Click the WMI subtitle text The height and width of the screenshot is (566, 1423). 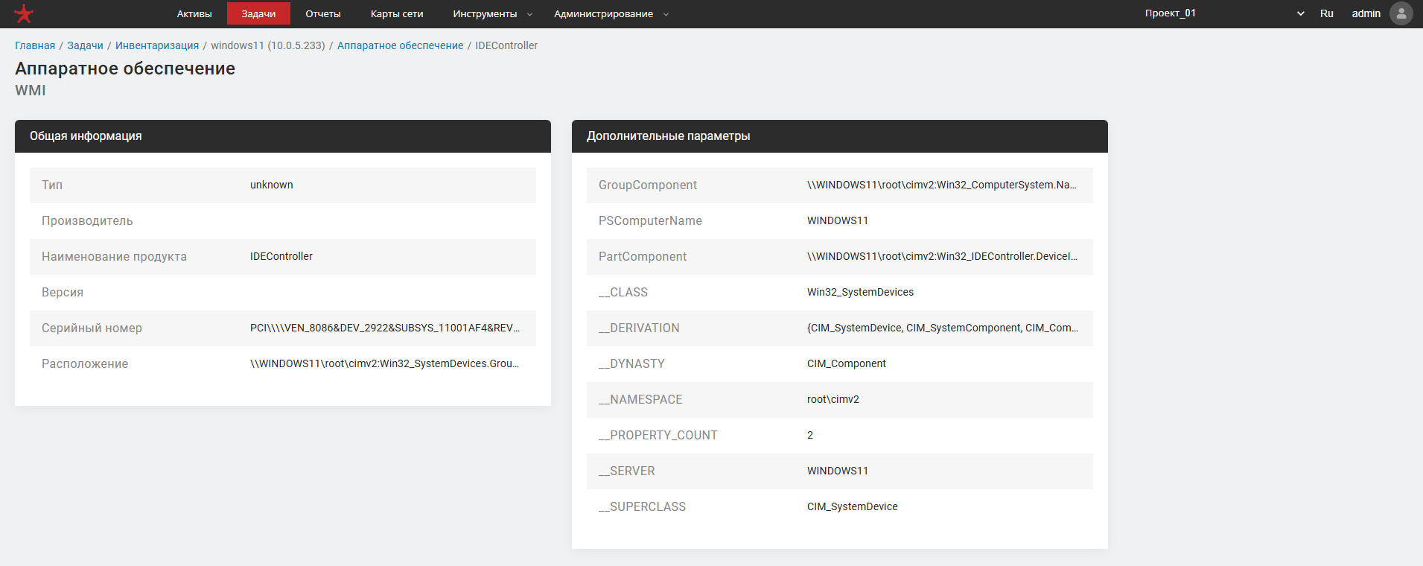[x=31, y=90]
